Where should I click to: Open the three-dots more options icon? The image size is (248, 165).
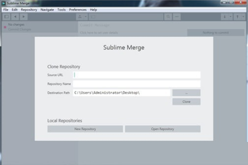[x=177, y=17]
